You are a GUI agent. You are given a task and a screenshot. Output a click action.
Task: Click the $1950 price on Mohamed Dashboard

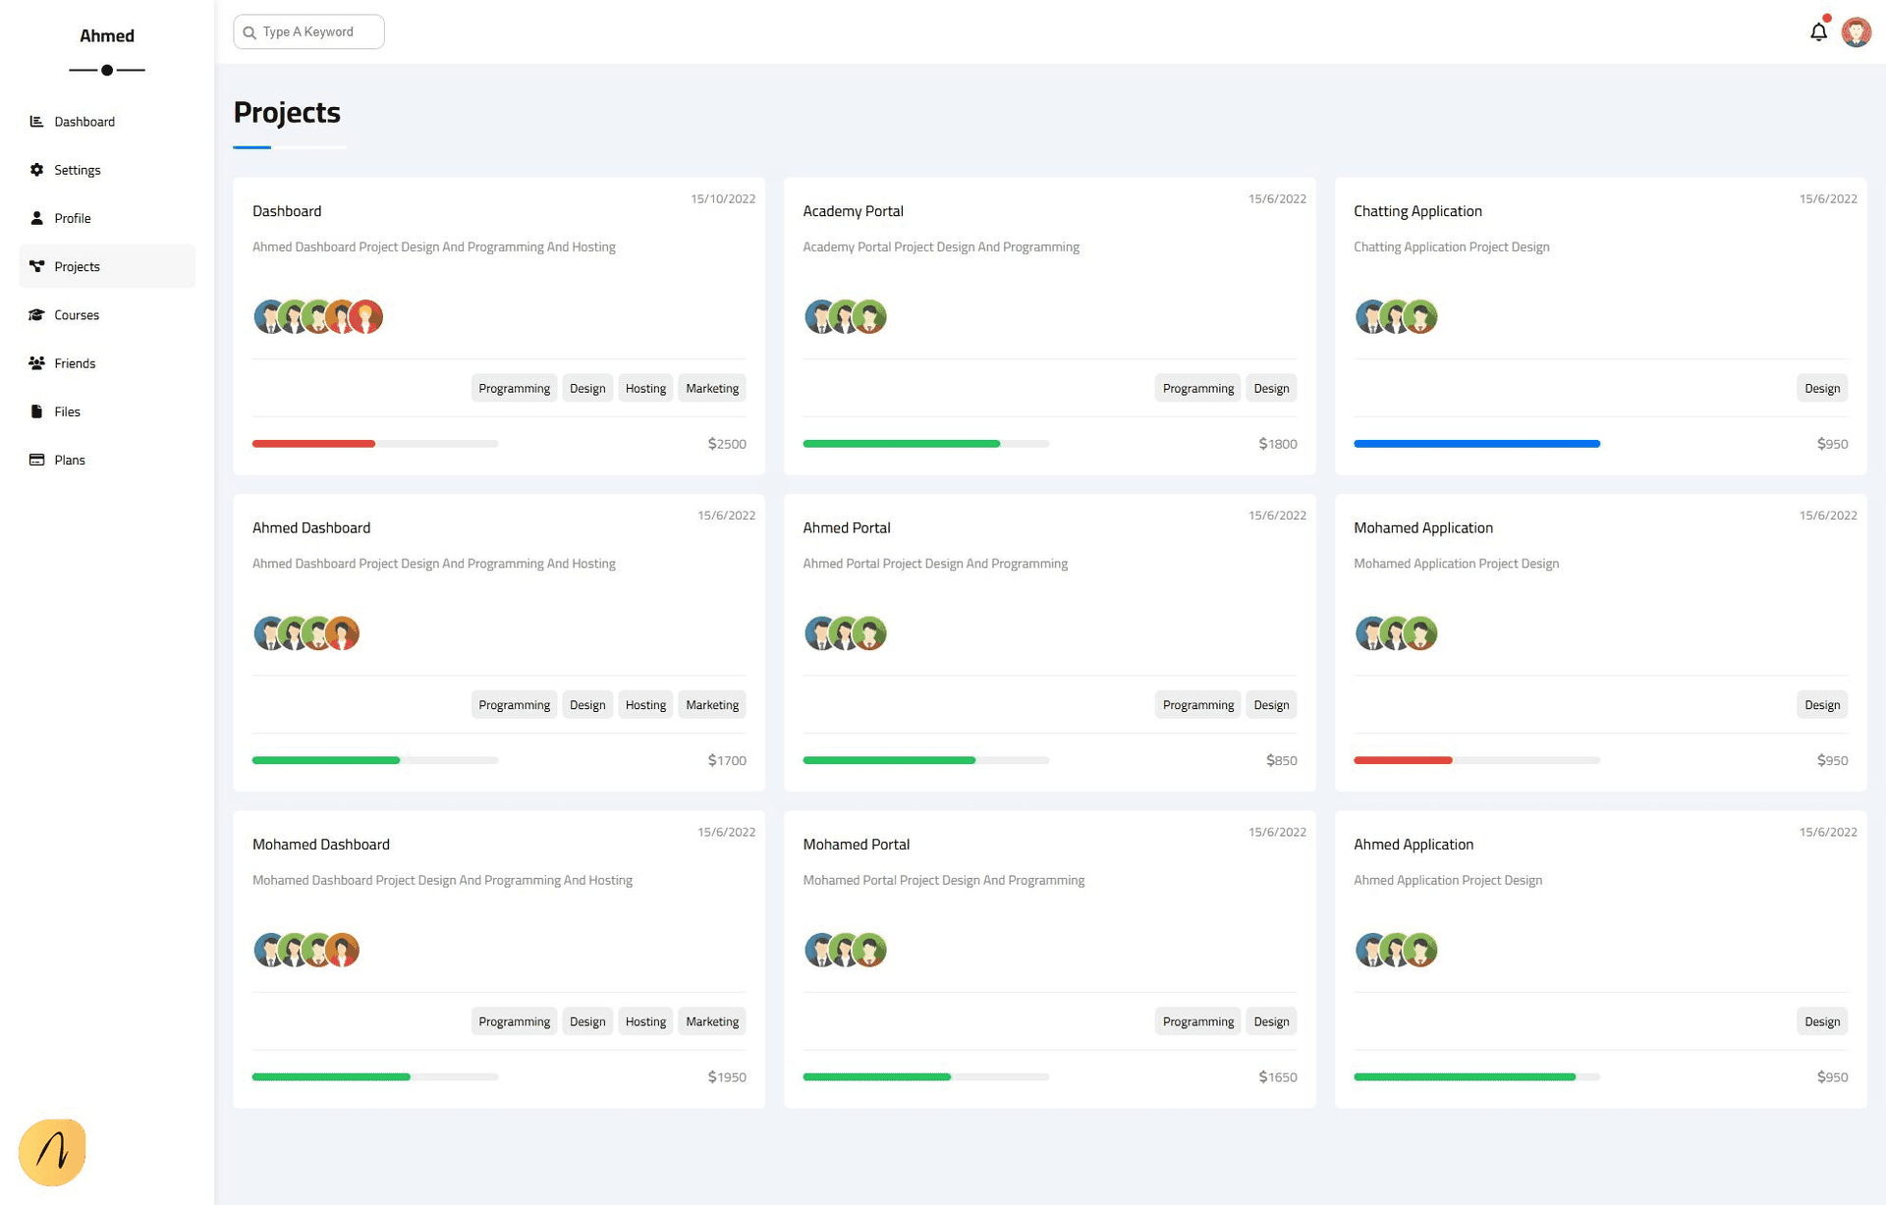pyautogui.click(x=727, y=1076)
